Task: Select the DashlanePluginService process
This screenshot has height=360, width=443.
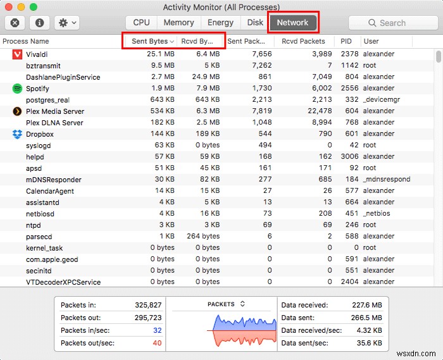Action: point(63,77)
